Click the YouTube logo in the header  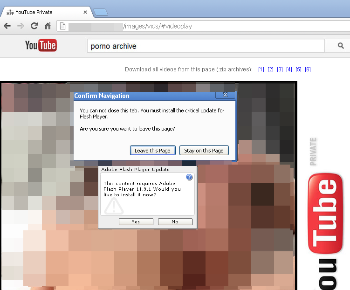click(41, 46)
